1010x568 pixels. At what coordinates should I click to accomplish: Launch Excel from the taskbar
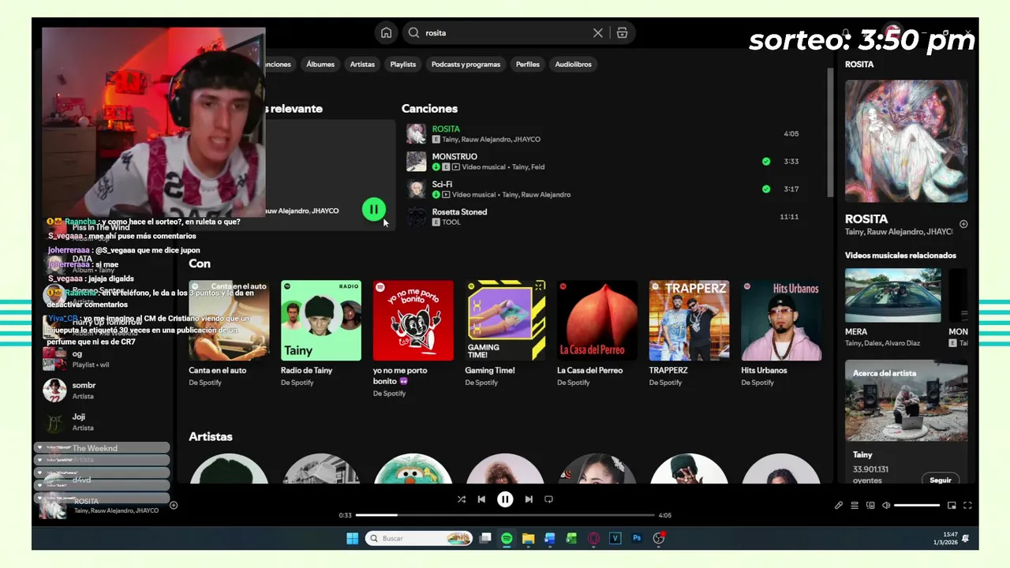click(x=571, y=538)
